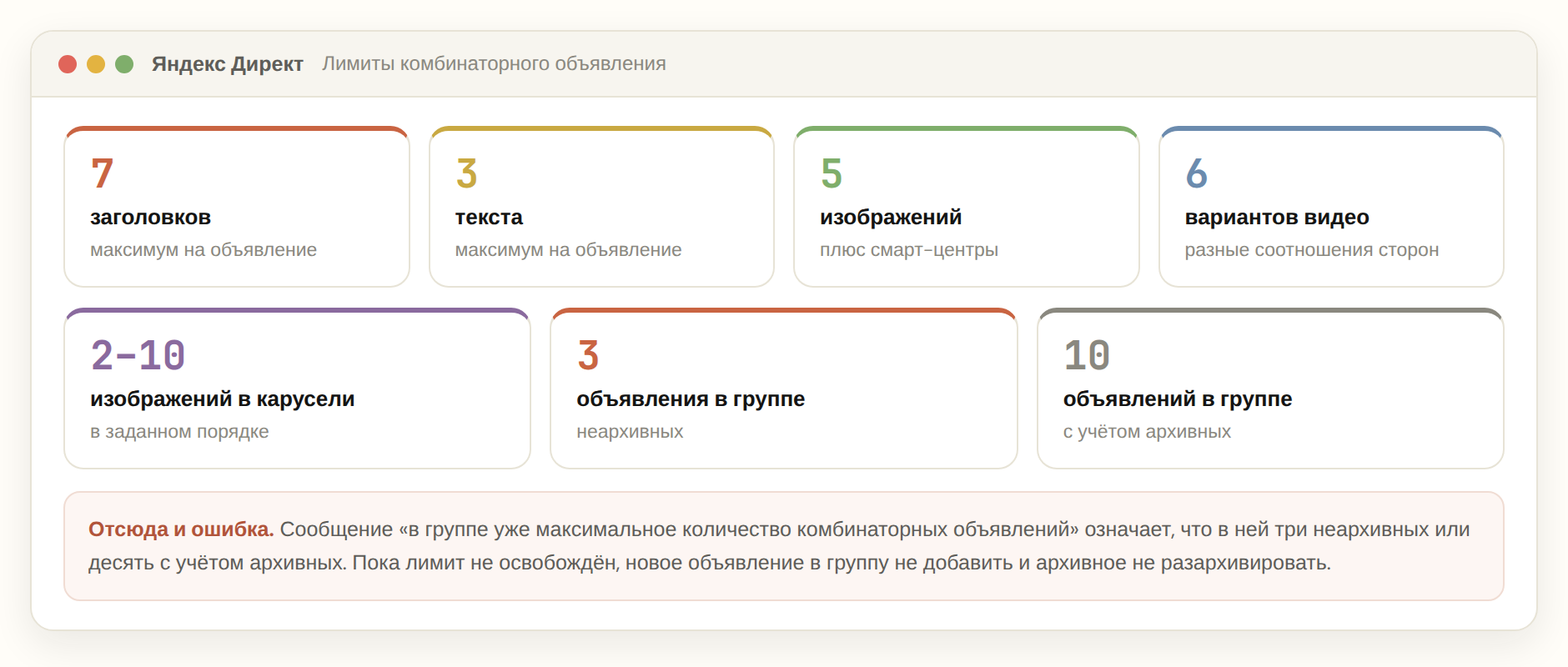Click the 2–10 value in the карусели card
1568x667 pixels.
point(138,355)
